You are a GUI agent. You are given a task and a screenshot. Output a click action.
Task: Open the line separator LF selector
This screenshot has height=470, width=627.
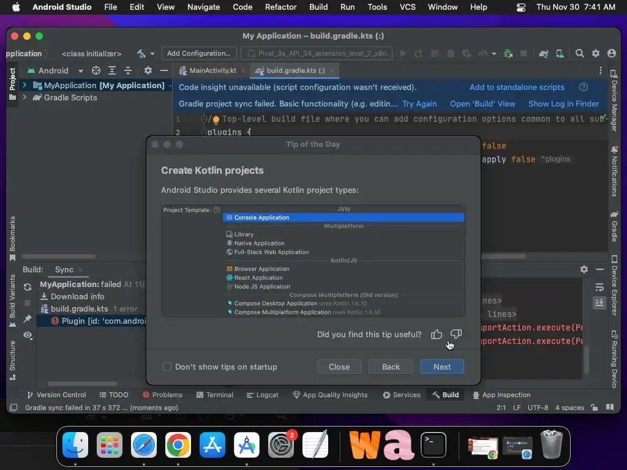(517, 407)
